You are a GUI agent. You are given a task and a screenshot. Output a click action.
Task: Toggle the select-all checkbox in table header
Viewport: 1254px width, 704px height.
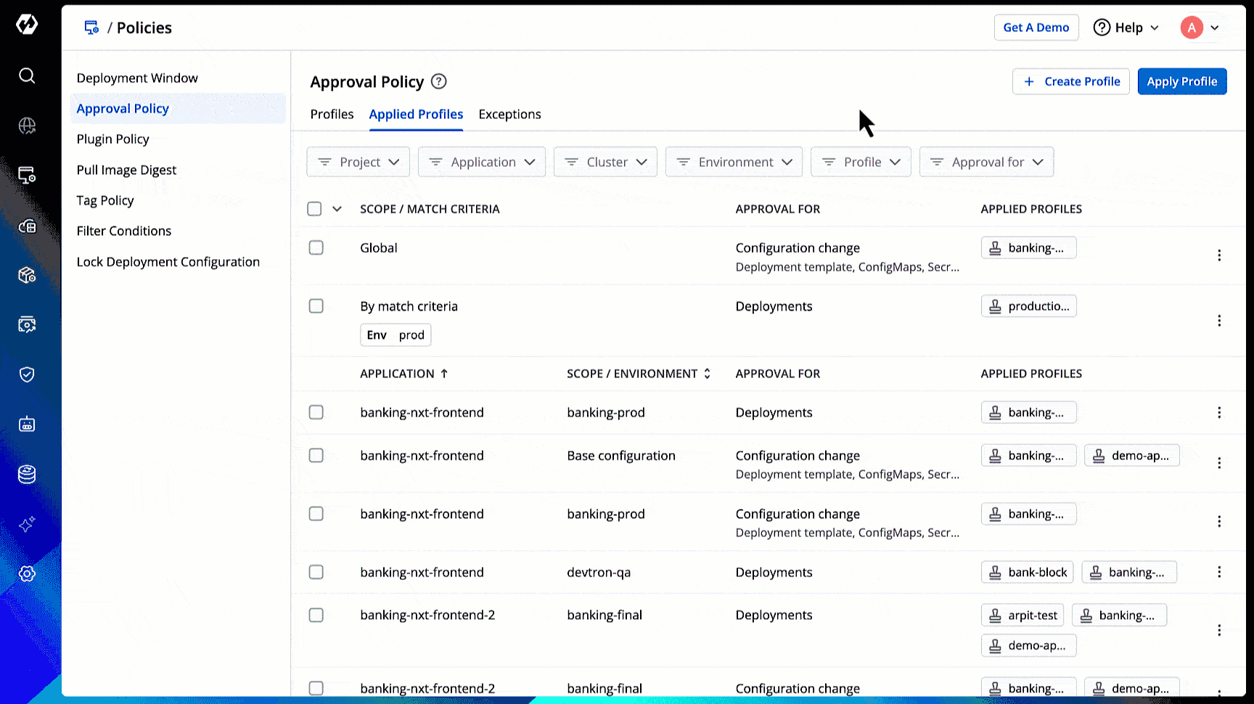(x=314, y=209)
